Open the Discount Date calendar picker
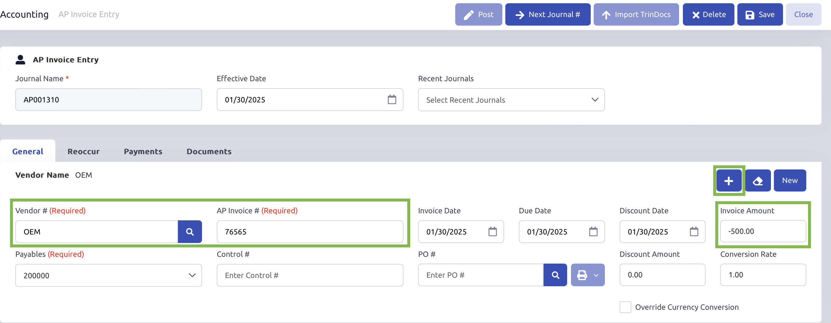 pyautogui.click(x=693, y=232)
